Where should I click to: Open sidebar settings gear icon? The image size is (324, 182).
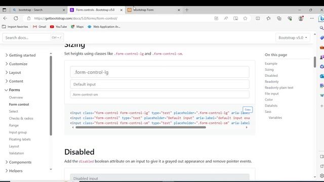(x=322, y=176)
